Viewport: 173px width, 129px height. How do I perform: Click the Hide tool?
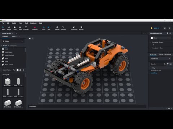pos(20,28)
